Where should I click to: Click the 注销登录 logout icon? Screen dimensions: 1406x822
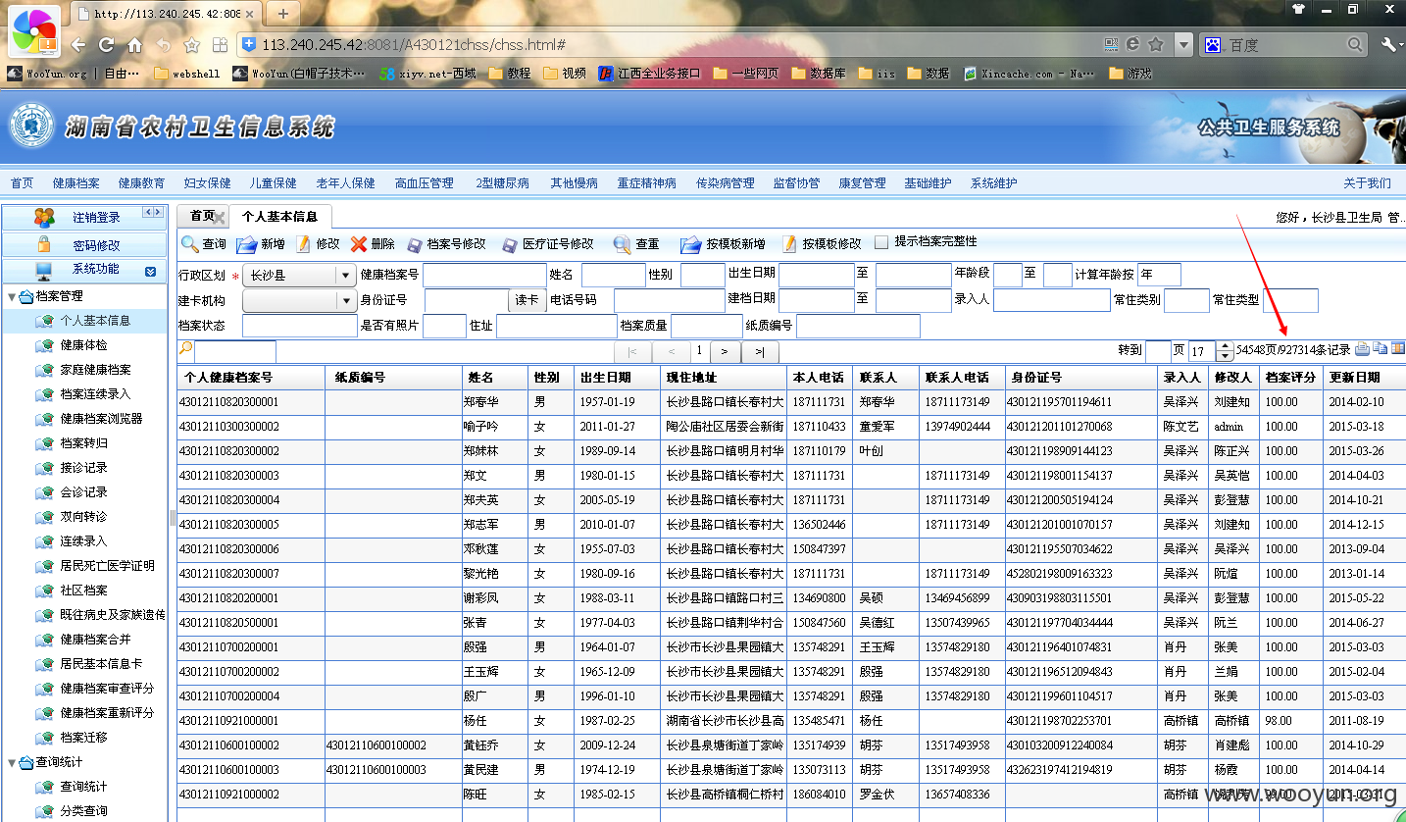coord(44,217)
